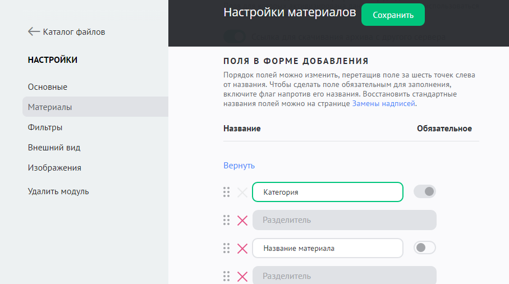The width and height of the screenshot is (509, 284).
Task: Toggle required switch for Категория
Action: click(424, 192)
